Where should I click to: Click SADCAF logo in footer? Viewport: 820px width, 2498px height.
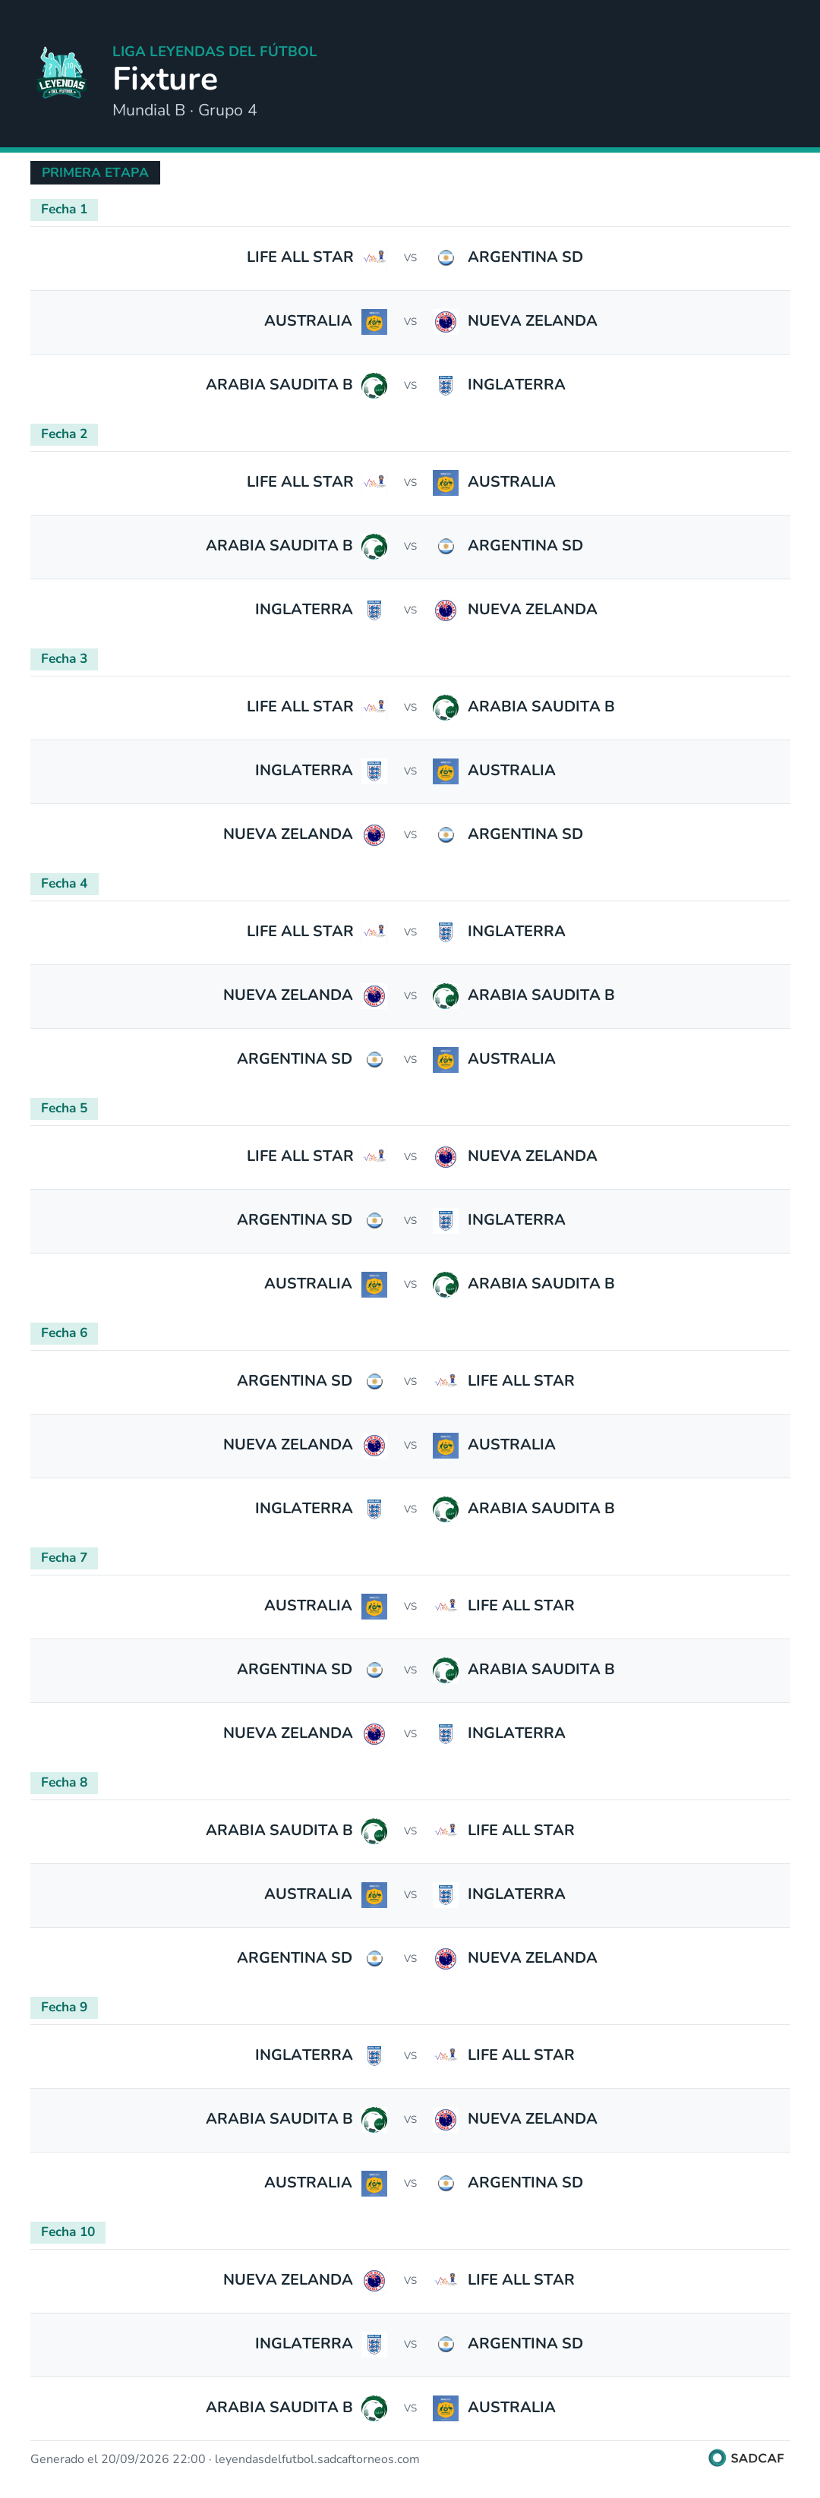746,2457
